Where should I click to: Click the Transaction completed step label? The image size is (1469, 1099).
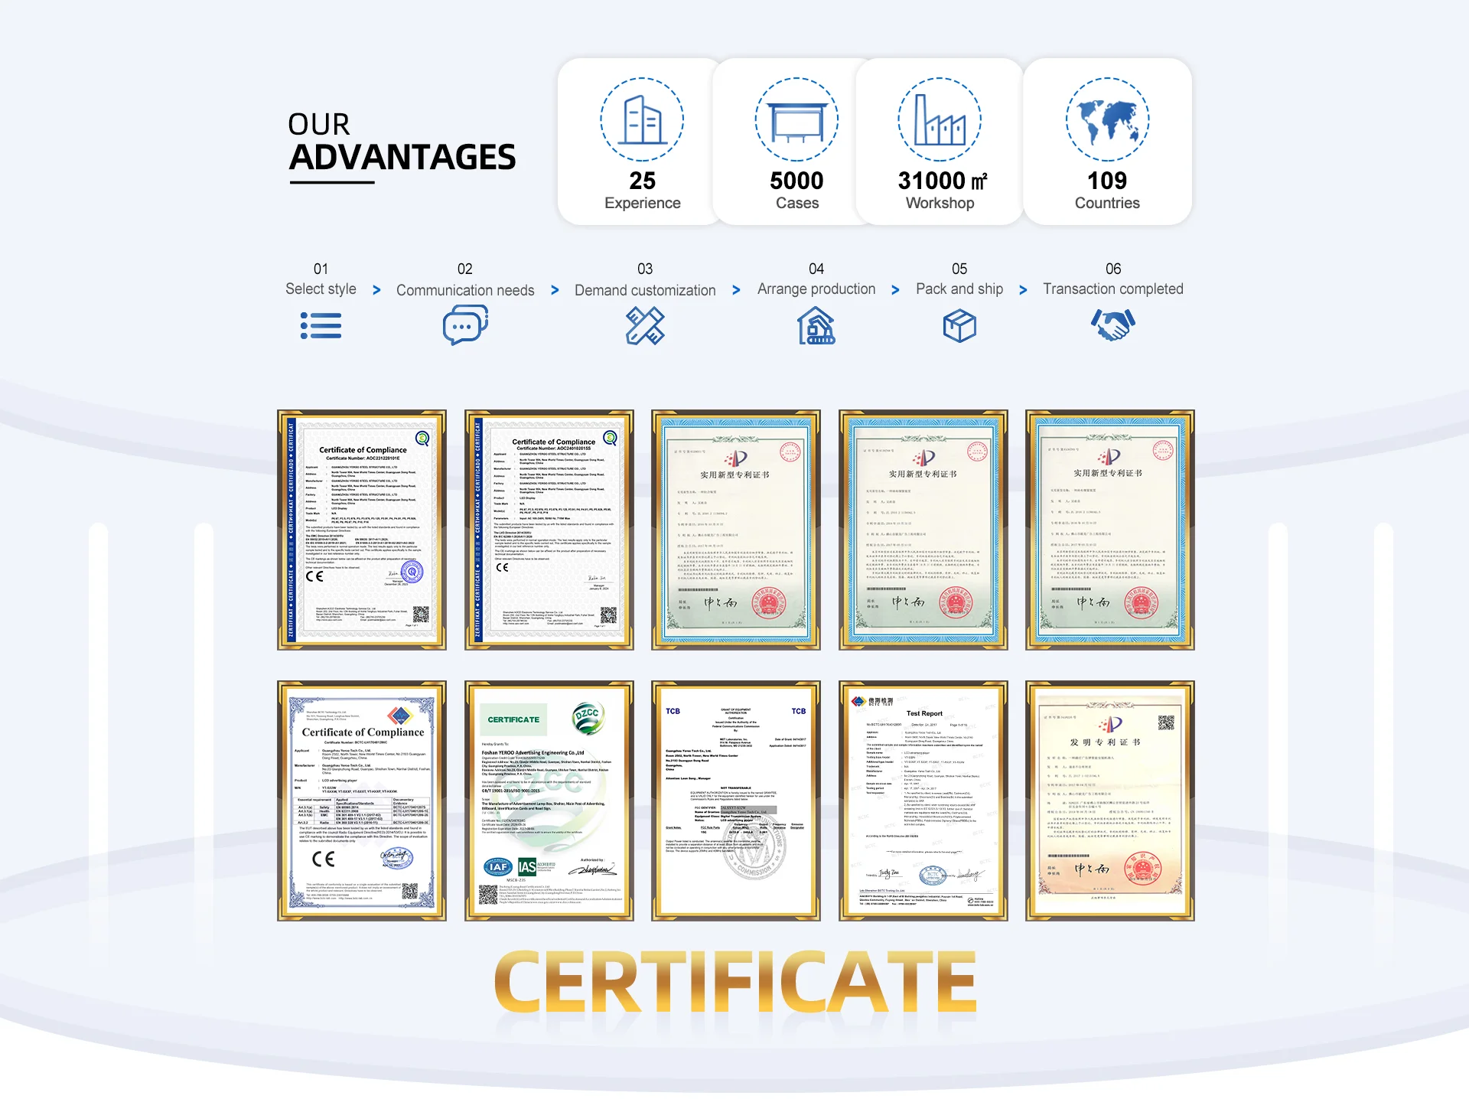[x=1112, y=289]
